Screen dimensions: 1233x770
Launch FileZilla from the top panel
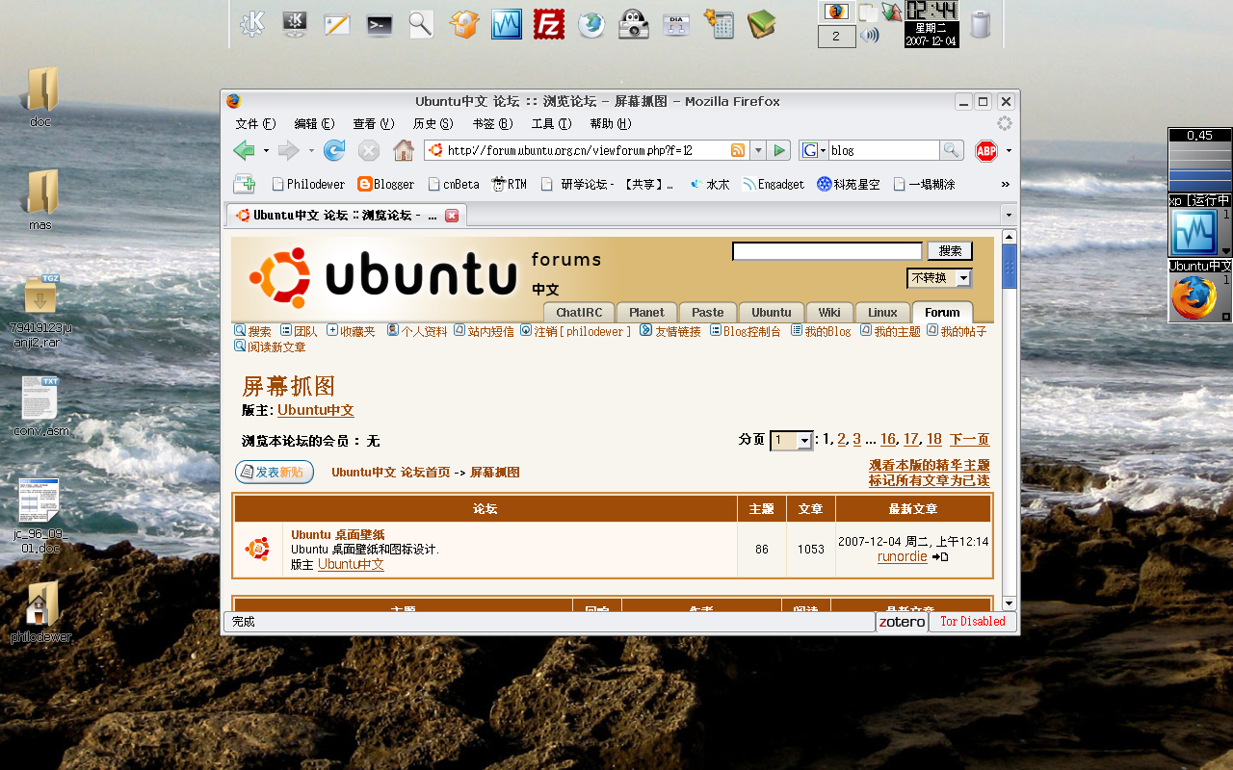tap(548, 24)
